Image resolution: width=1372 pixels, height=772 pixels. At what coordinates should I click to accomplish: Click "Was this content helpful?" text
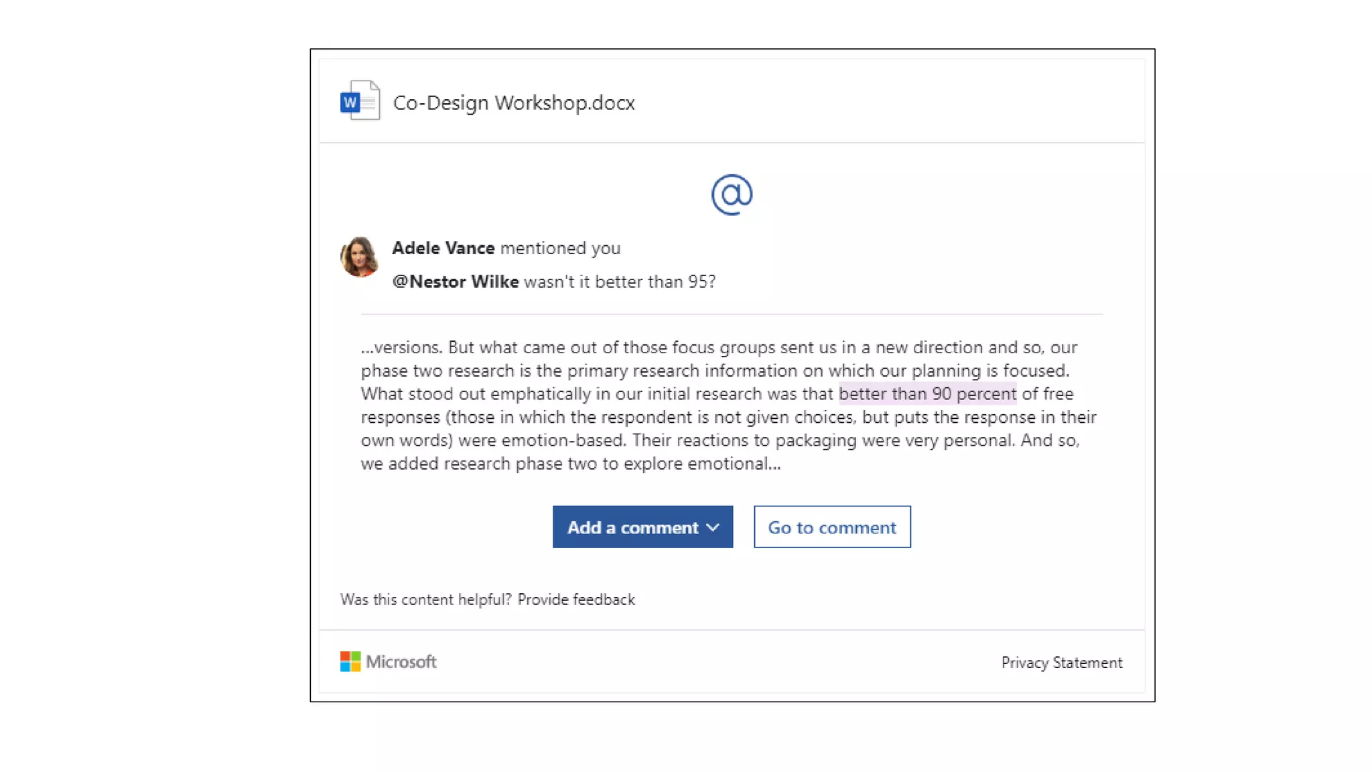[x=425, y=599]
